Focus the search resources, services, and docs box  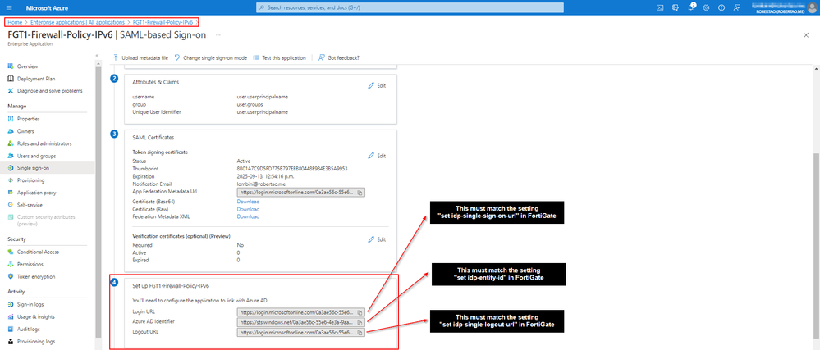click(x=410, y=7)
